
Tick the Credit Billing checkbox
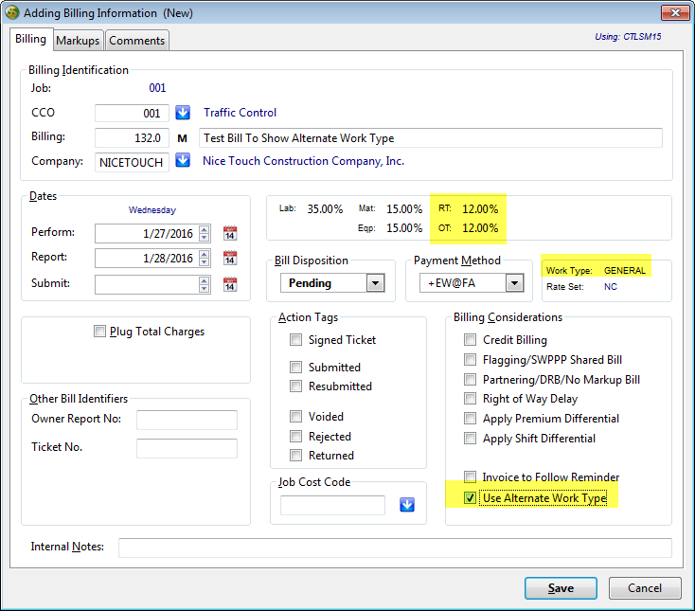pyautogui.click(x=471, y=340)
